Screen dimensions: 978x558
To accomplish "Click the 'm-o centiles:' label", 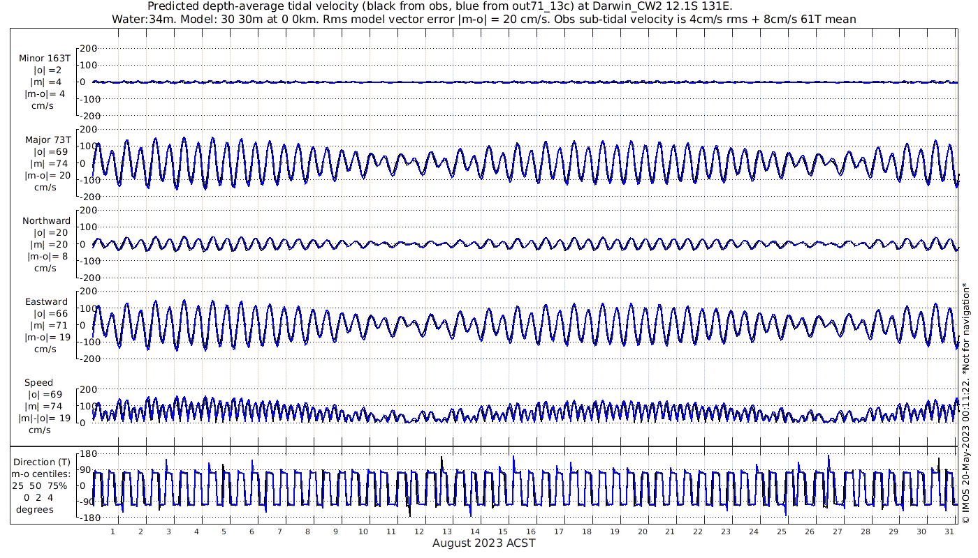I will coord(39,474).
